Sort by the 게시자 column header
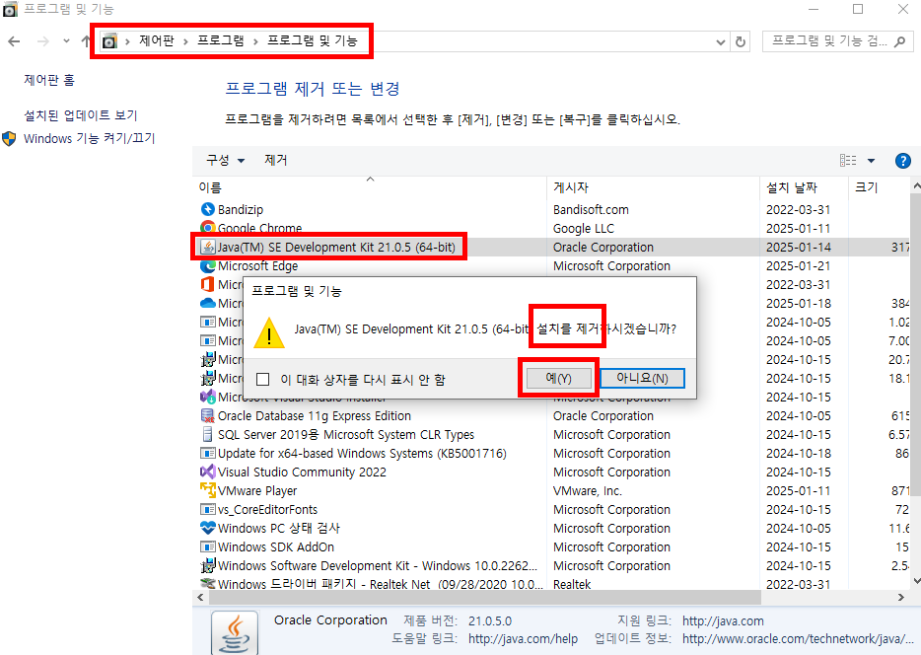 pyautogui.click(x=653, y=187)
